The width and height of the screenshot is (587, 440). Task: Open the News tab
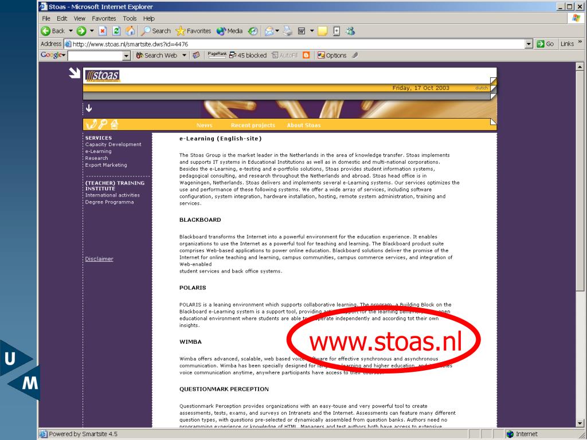(205, 125)
